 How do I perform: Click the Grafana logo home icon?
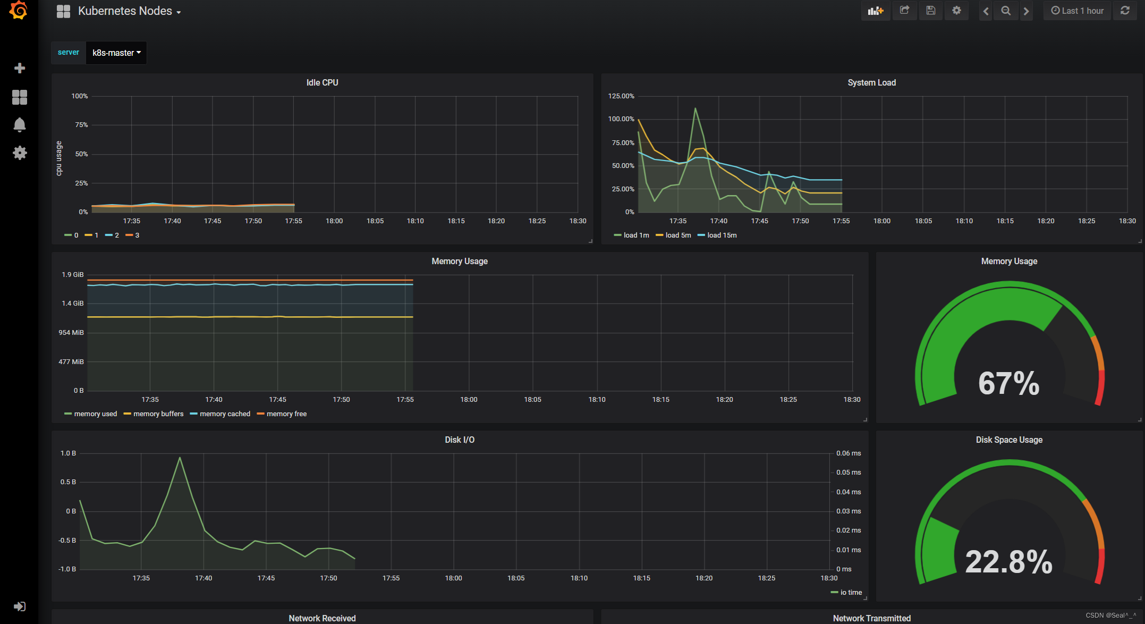(x=19, y=11)
